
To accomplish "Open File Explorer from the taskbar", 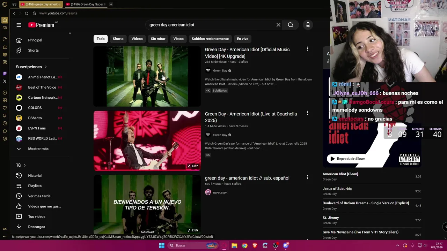I will coord(234,245).
